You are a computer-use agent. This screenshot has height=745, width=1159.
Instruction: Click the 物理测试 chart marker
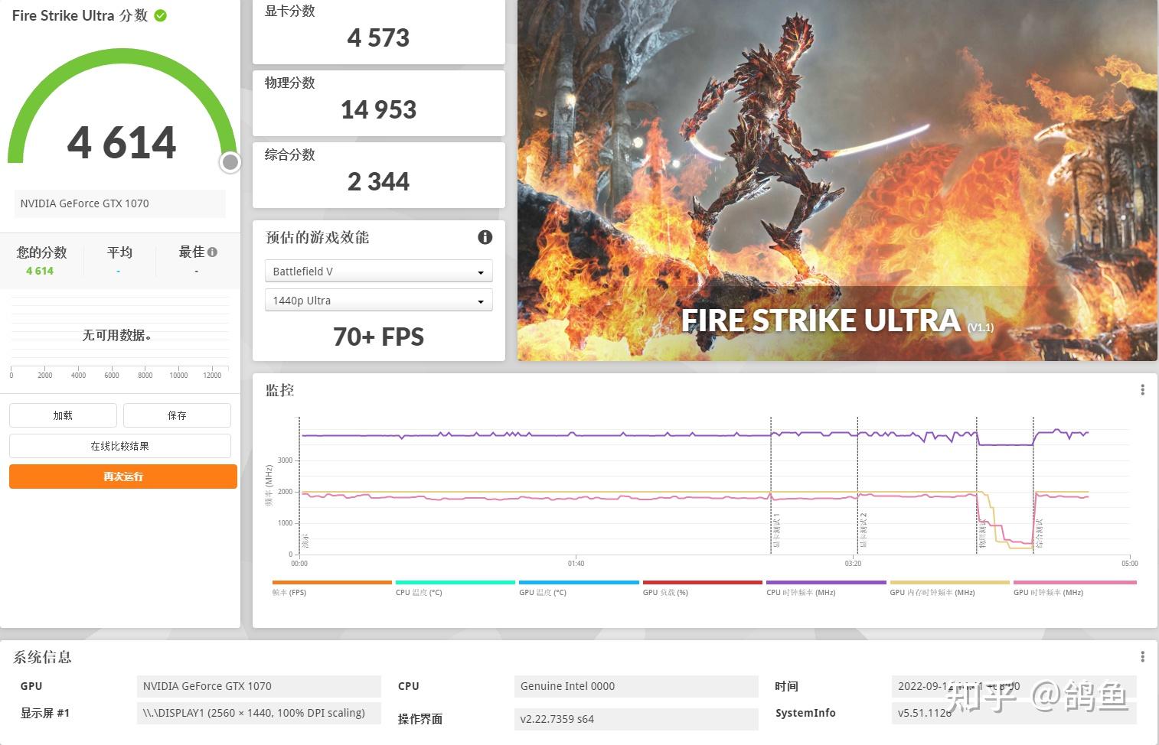(983, 534)
